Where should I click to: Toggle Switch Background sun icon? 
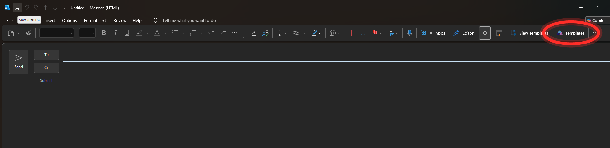[x=485, y=33]
